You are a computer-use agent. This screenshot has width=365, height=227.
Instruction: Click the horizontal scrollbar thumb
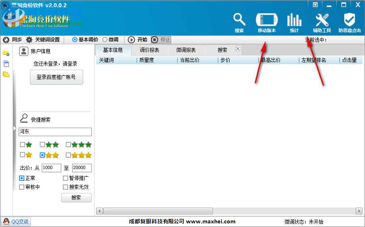[158, 211]
